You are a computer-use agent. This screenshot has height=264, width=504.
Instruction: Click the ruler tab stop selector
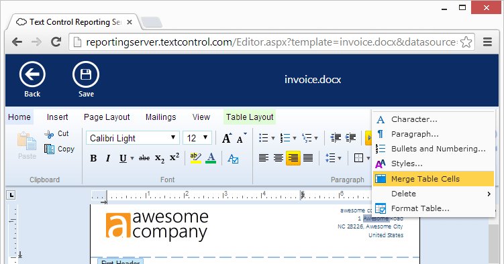coord(11,195)
